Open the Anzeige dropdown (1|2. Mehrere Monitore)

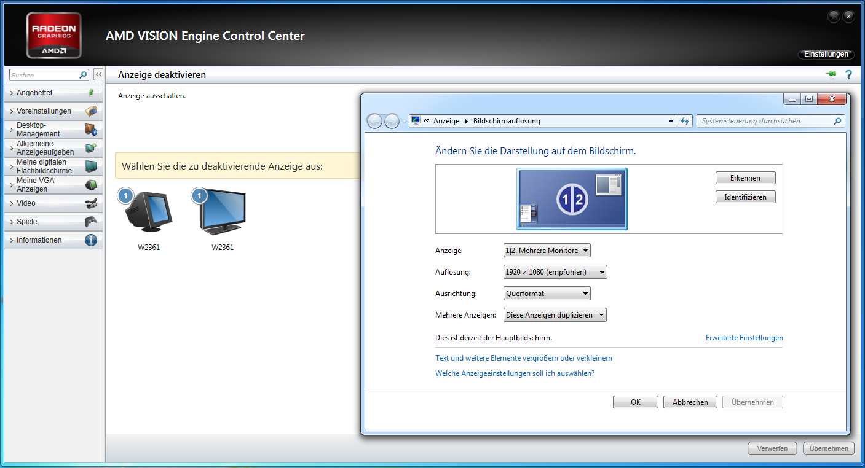pos(547,251)
